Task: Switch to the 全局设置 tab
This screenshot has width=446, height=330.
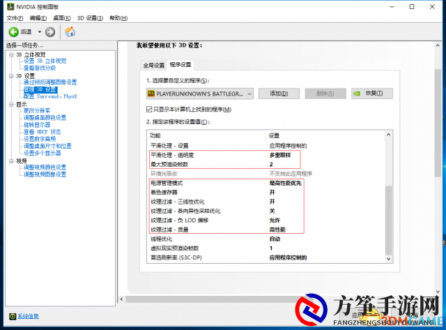Action: pos(153,66)
